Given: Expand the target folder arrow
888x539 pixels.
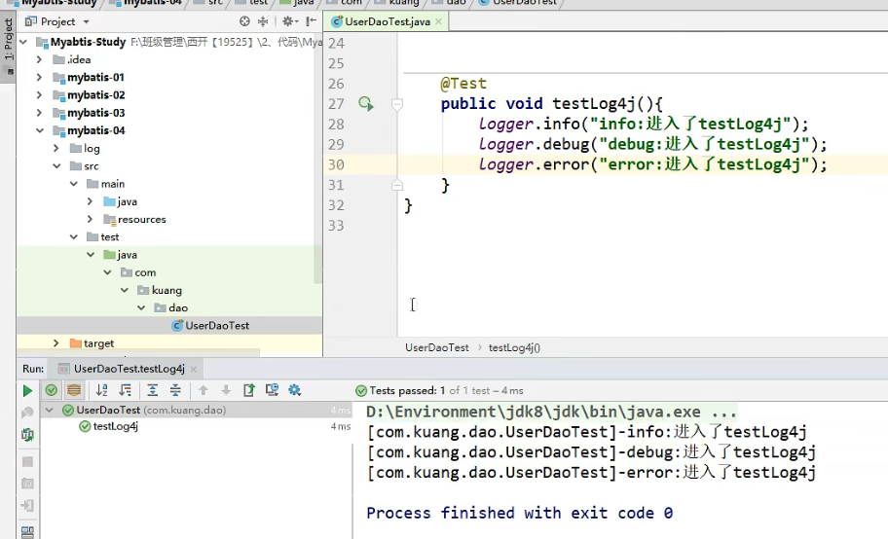Looking at the screenshot, I should pos(56,343).
